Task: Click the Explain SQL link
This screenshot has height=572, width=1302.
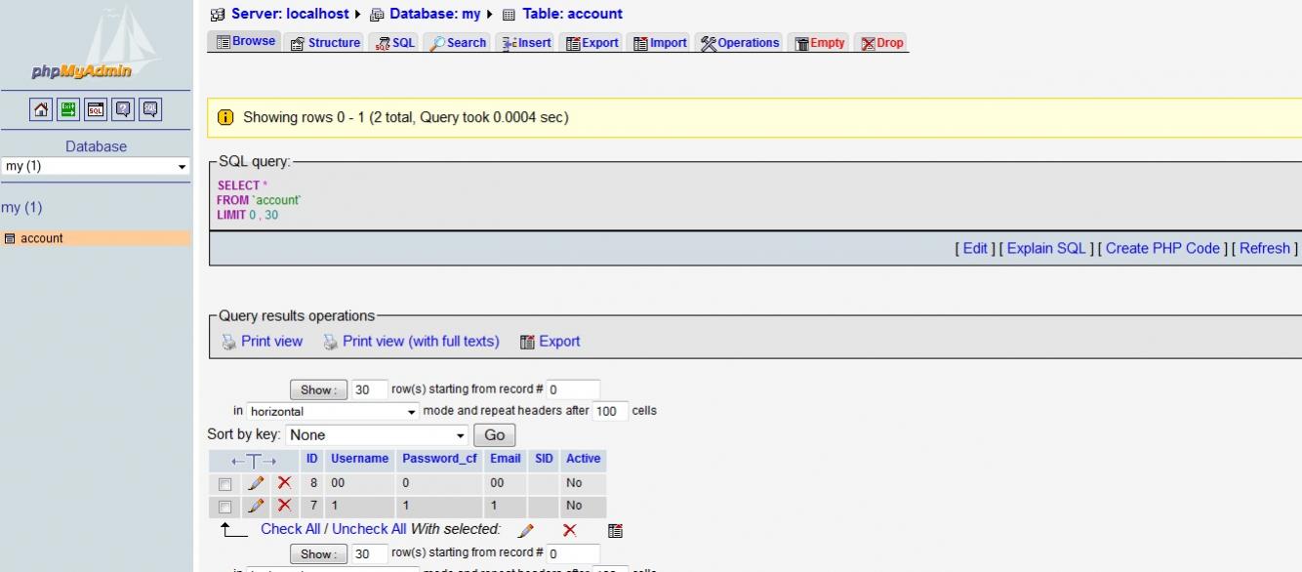Action: [1046, 248]
